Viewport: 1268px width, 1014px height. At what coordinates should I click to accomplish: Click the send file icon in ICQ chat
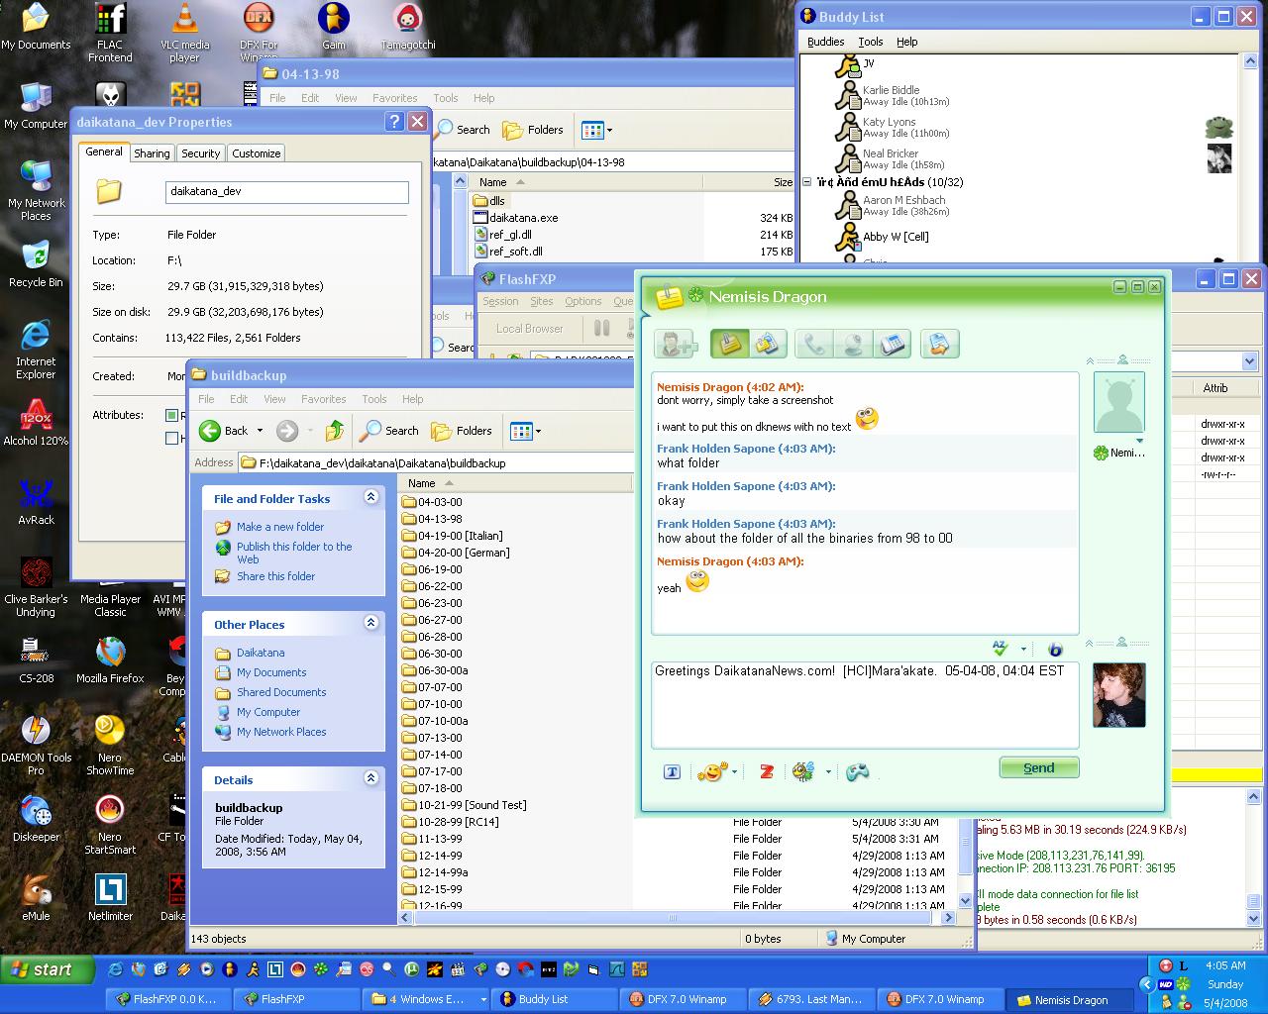pos(939,344)
